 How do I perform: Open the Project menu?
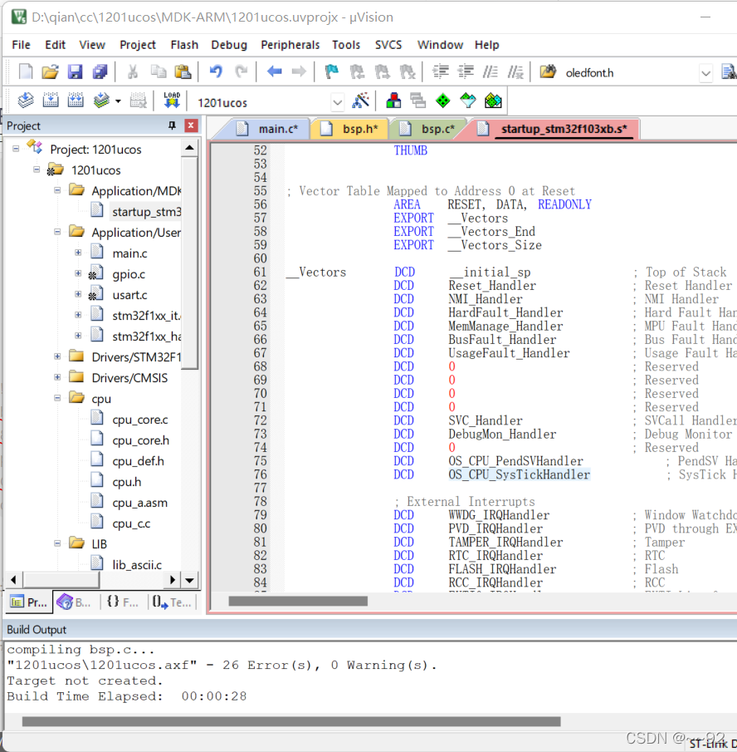(x=138, y=45)
